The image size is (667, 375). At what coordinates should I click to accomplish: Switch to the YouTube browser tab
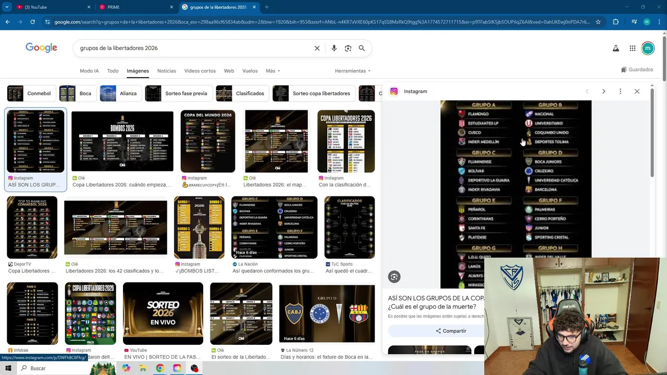(52, 7)
